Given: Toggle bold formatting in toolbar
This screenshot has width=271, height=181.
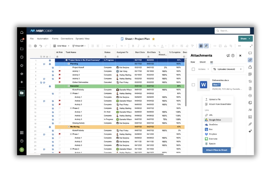Looking at the screenshot, I should [133, 46].
